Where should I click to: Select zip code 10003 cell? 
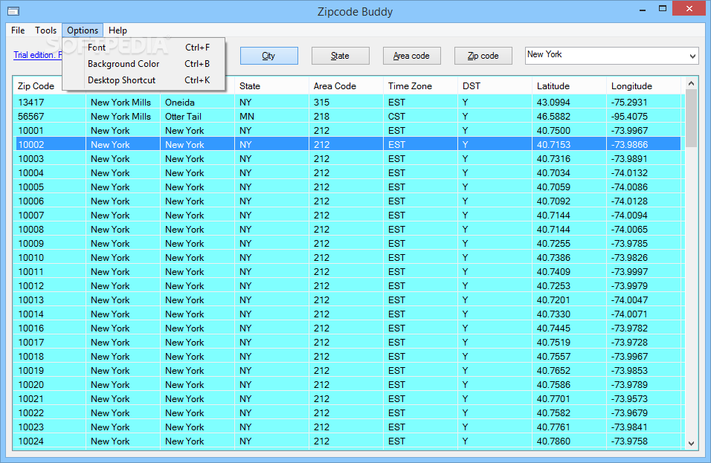51,158
